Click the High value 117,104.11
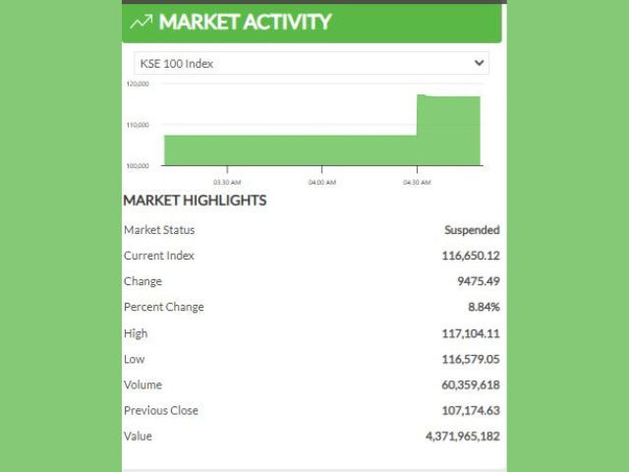Viewport: 629px width, 472px height. click(x=471, y=333)
